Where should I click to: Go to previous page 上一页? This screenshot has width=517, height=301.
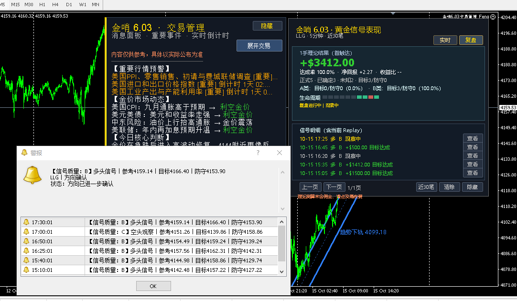click(311, 187)
